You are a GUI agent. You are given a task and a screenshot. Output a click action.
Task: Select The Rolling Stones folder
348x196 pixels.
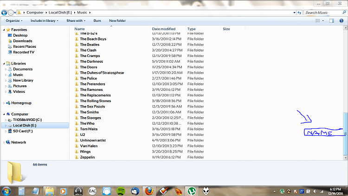coord(96,101)
